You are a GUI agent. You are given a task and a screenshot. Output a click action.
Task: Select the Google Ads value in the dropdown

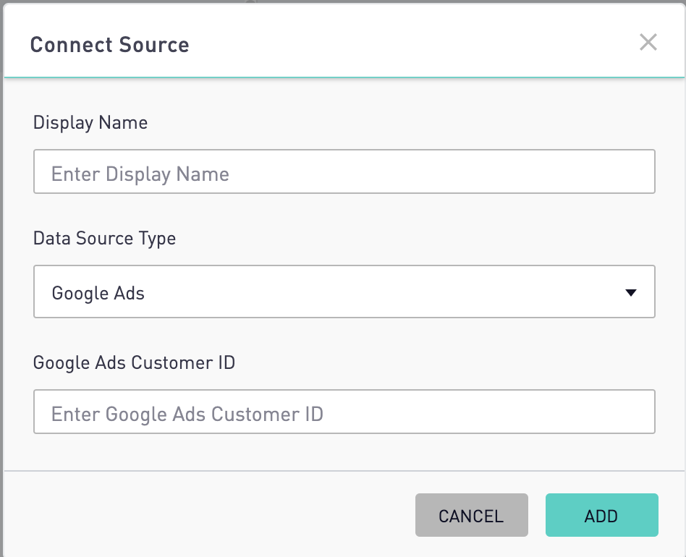(98, 293)
